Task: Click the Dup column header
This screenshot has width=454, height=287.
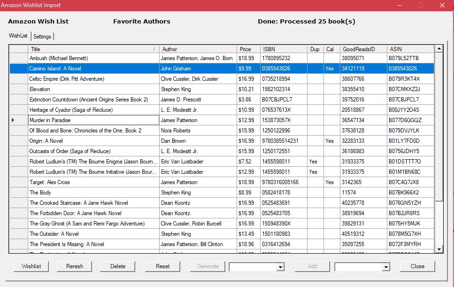Action: tap(315, 49)
